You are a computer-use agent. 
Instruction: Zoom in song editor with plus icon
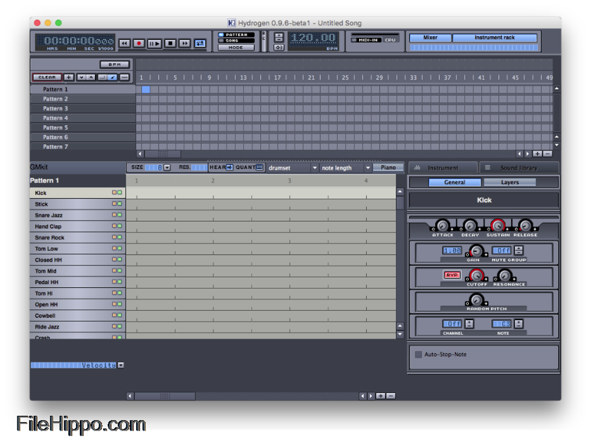click(x=537, y=153)
